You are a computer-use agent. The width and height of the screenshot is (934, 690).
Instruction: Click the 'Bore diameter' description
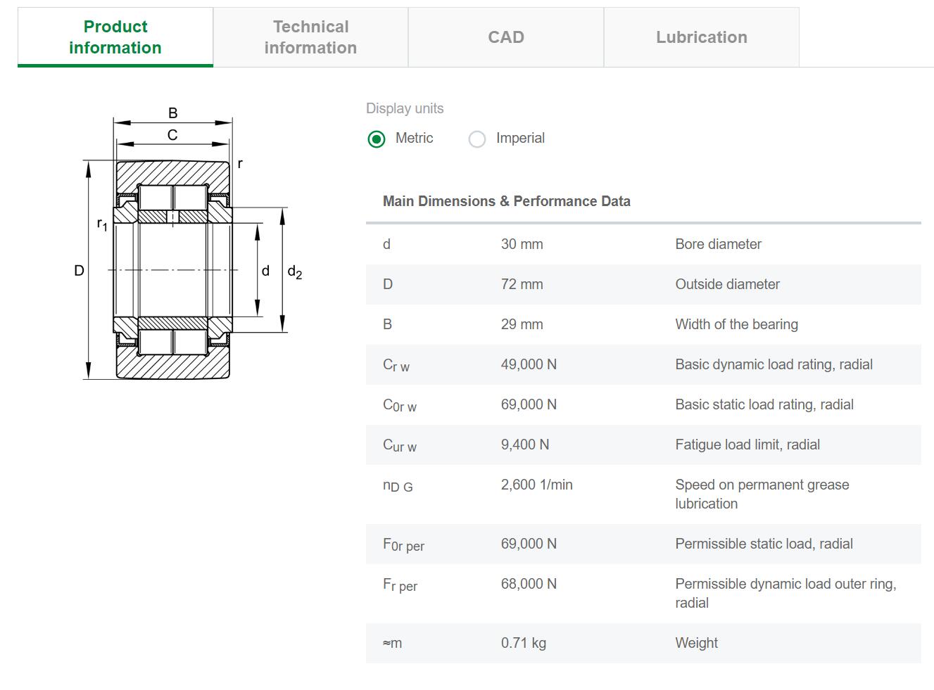[x=719, y=244]
